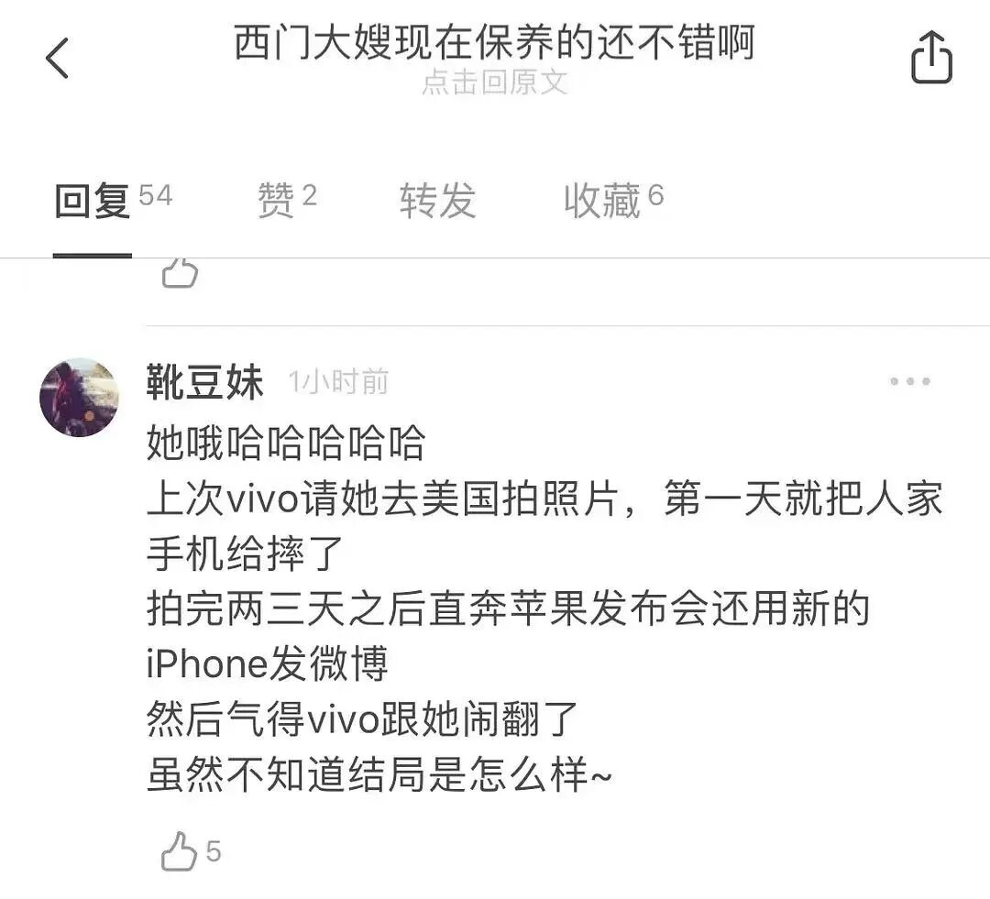
Task: Tap the 1小时前 timestamp
Action: [337, 382]
